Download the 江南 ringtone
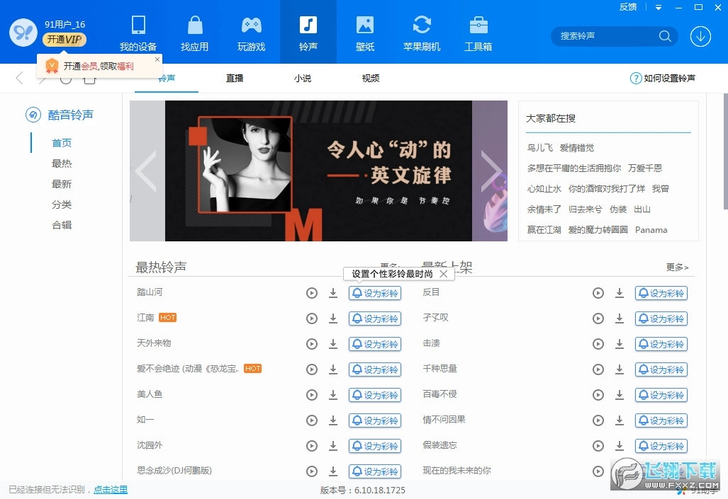Image resolution: width=728 pixels, height=499 pixels. pos(333,319)
